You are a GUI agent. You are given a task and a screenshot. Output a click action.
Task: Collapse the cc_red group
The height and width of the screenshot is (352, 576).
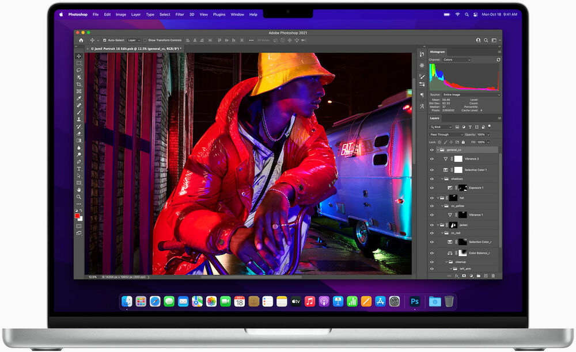pos(442,233)
